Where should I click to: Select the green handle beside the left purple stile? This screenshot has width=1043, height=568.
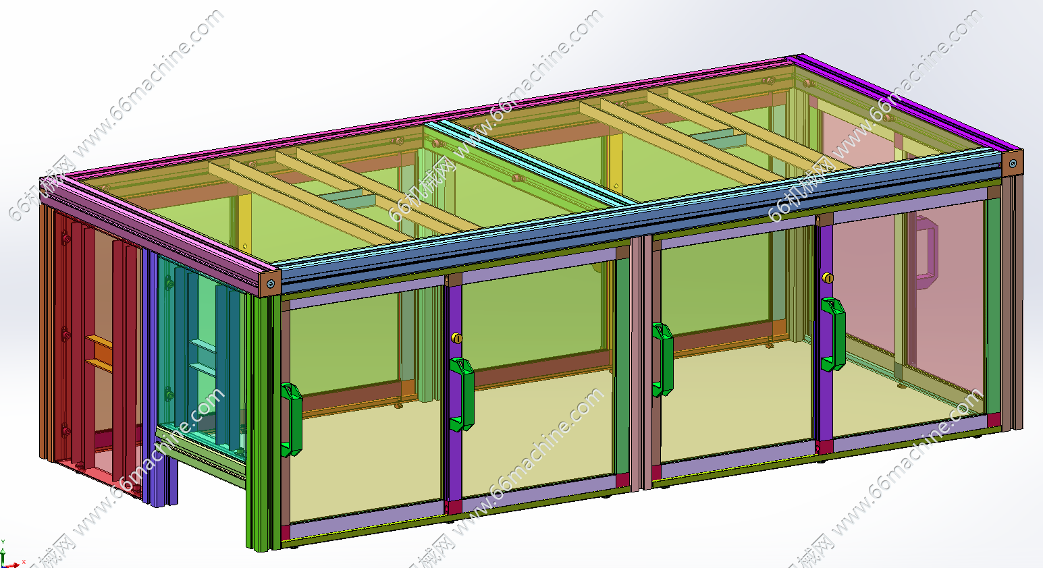[462, 394]
